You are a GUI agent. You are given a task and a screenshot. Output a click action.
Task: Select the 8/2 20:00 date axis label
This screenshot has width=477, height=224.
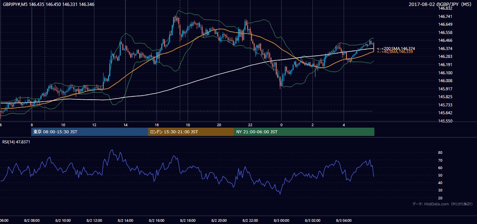[x=219, y=221]
